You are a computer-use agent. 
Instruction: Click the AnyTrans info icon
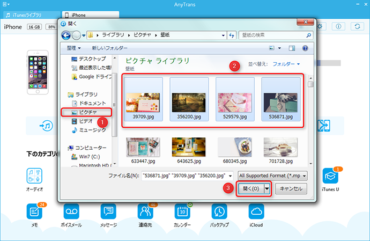pos(338,26)
